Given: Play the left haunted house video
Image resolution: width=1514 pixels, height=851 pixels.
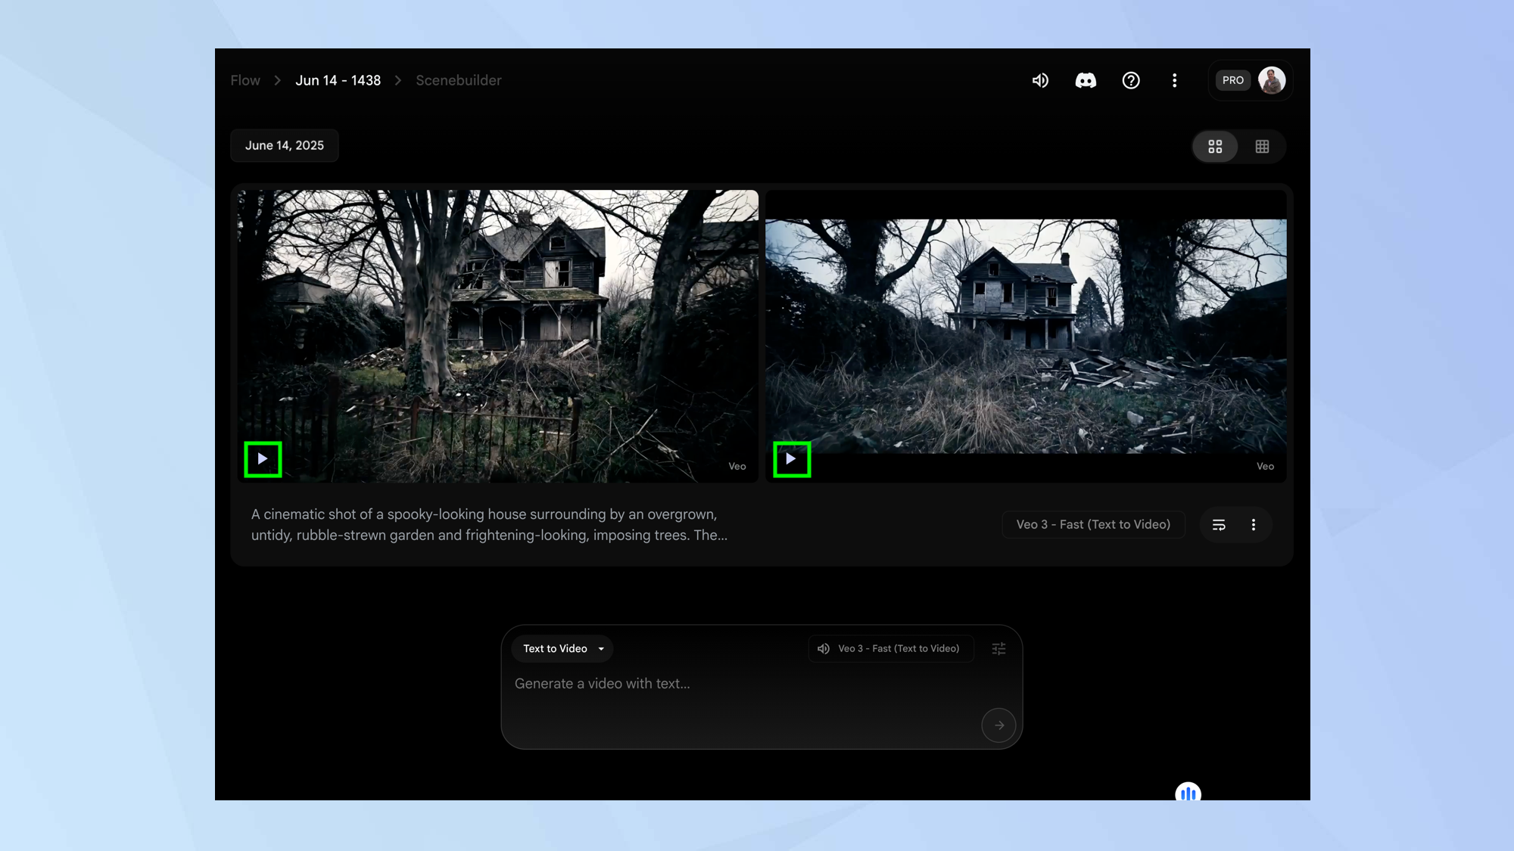Looking at the screenshot, I should coord(263,459).
